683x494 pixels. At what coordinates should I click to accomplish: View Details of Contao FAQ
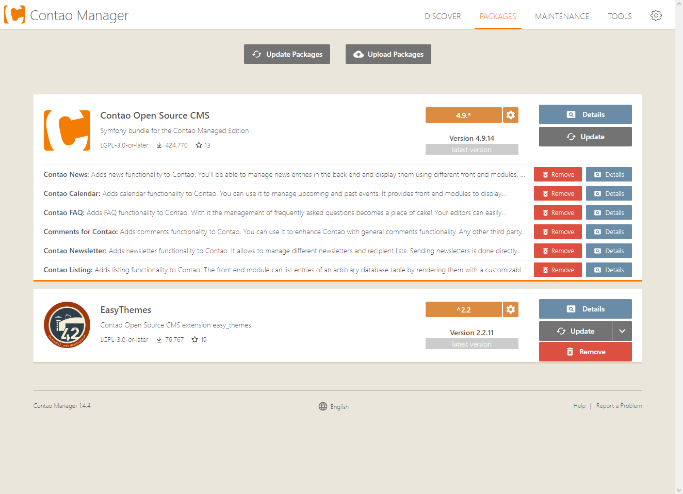pyautogui.click(x=609, y=212)
